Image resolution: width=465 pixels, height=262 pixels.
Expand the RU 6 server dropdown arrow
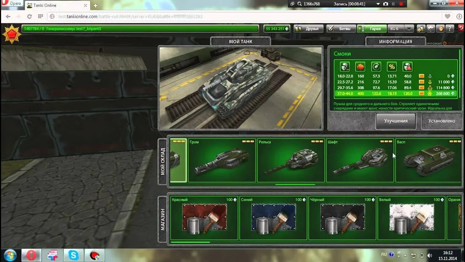(409, 29)
